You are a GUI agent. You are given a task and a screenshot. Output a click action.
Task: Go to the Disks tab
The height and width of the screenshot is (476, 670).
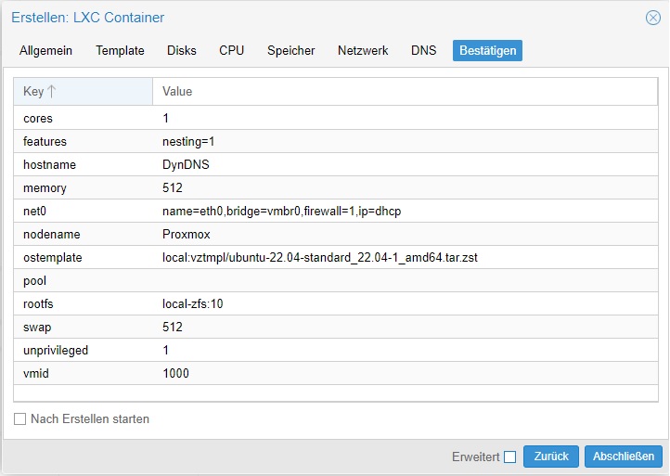coord(182,50)
